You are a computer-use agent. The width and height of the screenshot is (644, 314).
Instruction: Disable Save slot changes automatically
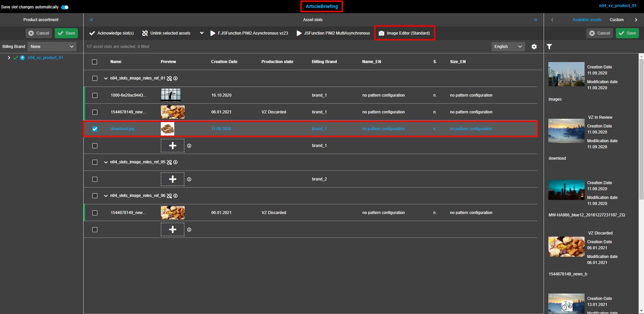pyautogui.click(x=64, y=7)
